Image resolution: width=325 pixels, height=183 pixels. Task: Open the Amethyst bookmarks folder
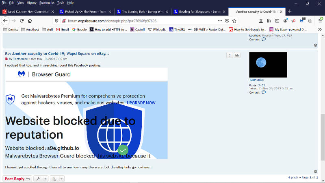pos(30,29)
